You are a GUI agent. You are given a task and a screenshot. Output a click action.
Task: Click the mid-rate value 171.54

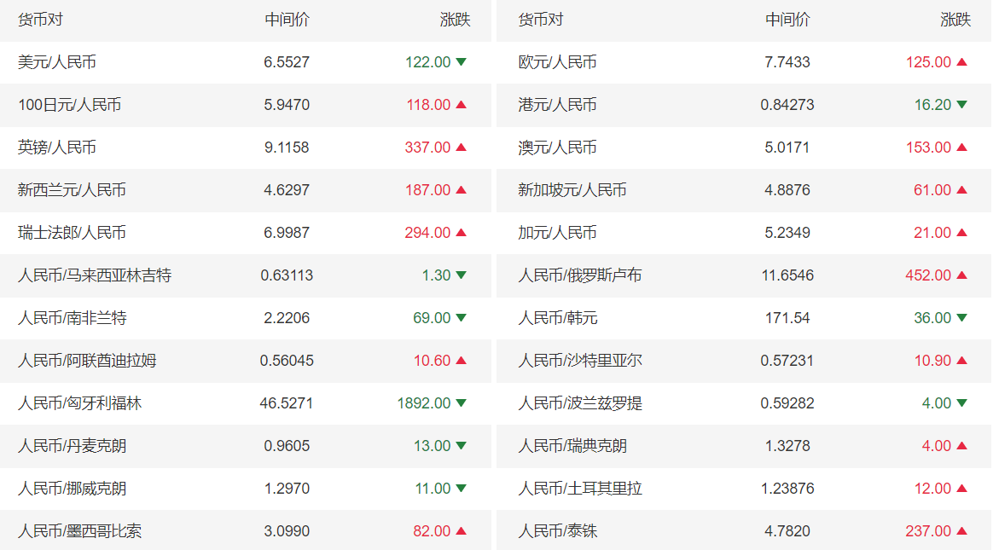[x=787, y=318]
